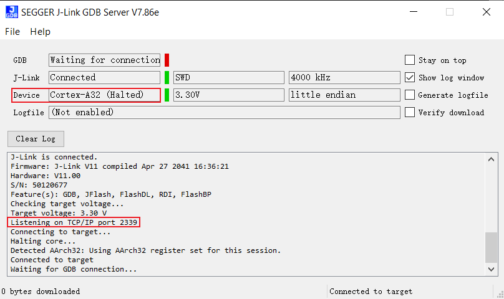504x299 pixels.
Task: Click the log scrollbar up arrow
Action: click(x=492, y=158)
